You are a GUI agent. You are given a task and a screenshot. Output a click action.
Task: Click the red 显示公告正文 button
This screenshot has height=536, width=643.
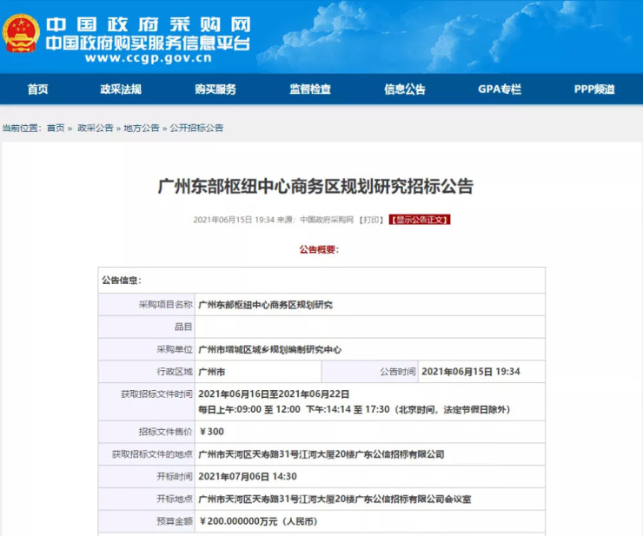[420, 220]
